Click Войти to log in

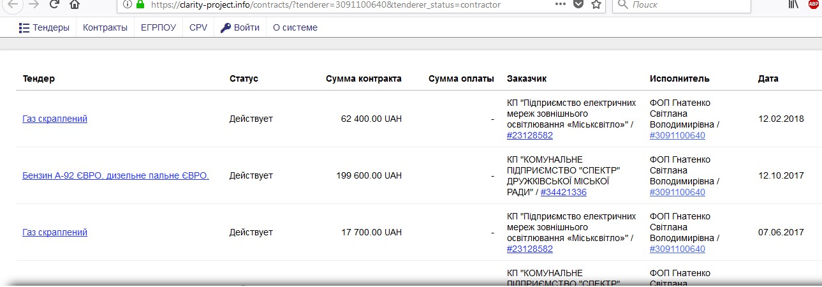(x=240, y=27)
